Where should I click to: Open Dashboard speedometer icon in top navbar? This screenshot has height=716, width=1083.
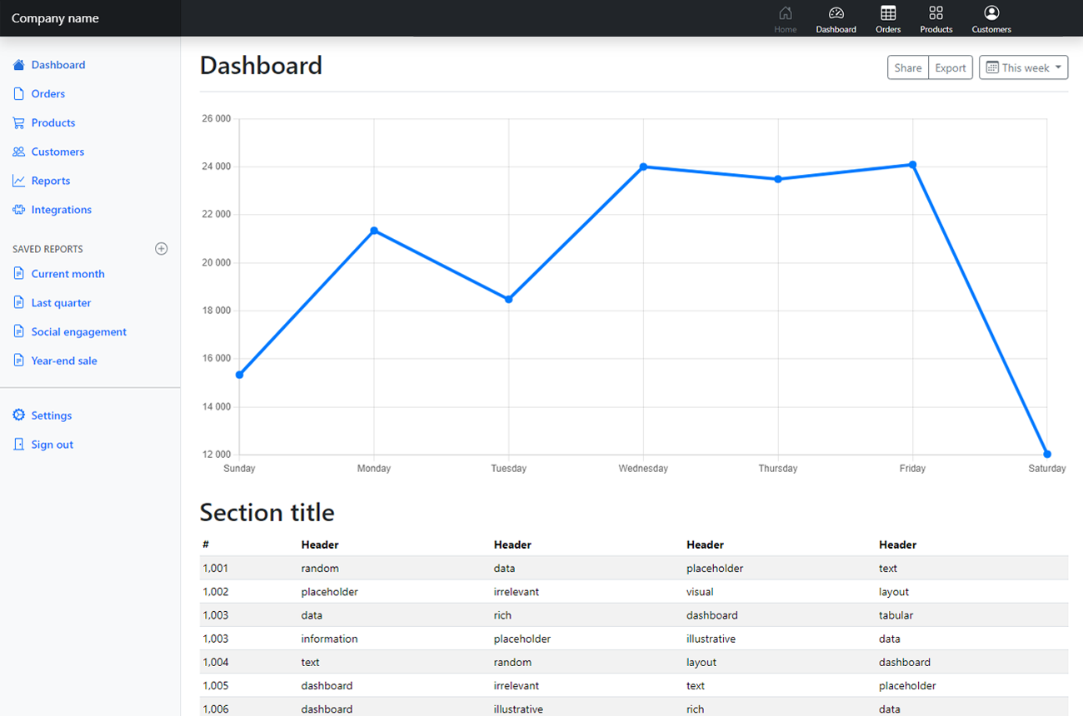click(x=836, y=12)
